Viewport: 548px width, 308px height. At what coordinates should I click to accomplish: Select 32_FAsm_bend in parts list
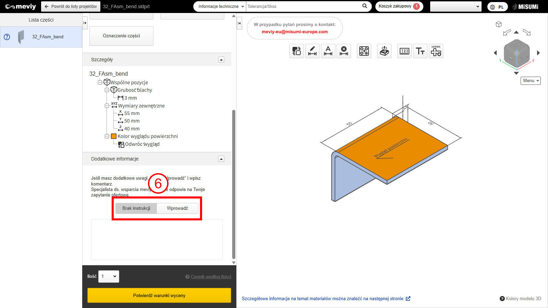pos(48,37)
